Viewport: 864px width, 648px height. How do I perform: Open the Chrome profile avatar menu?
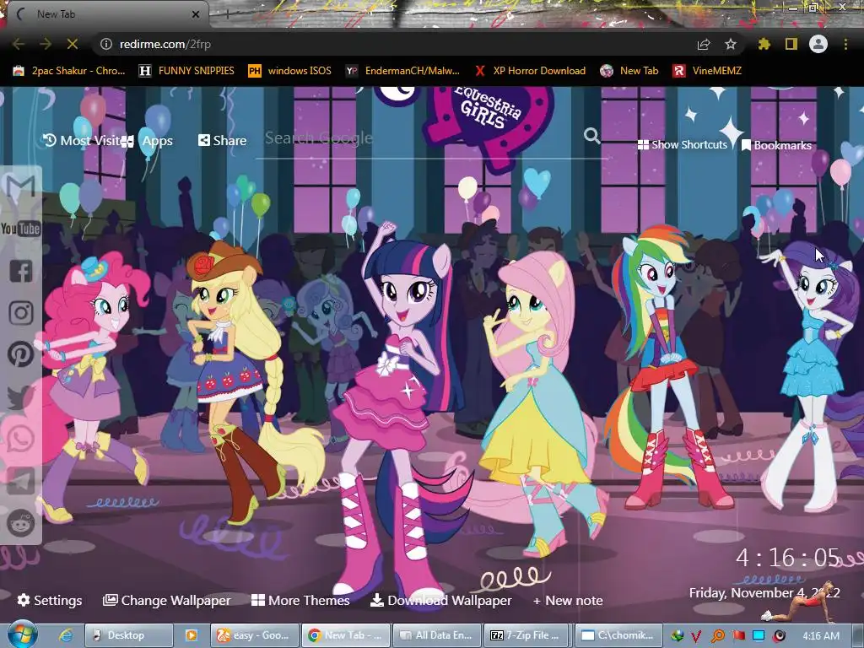818,44
